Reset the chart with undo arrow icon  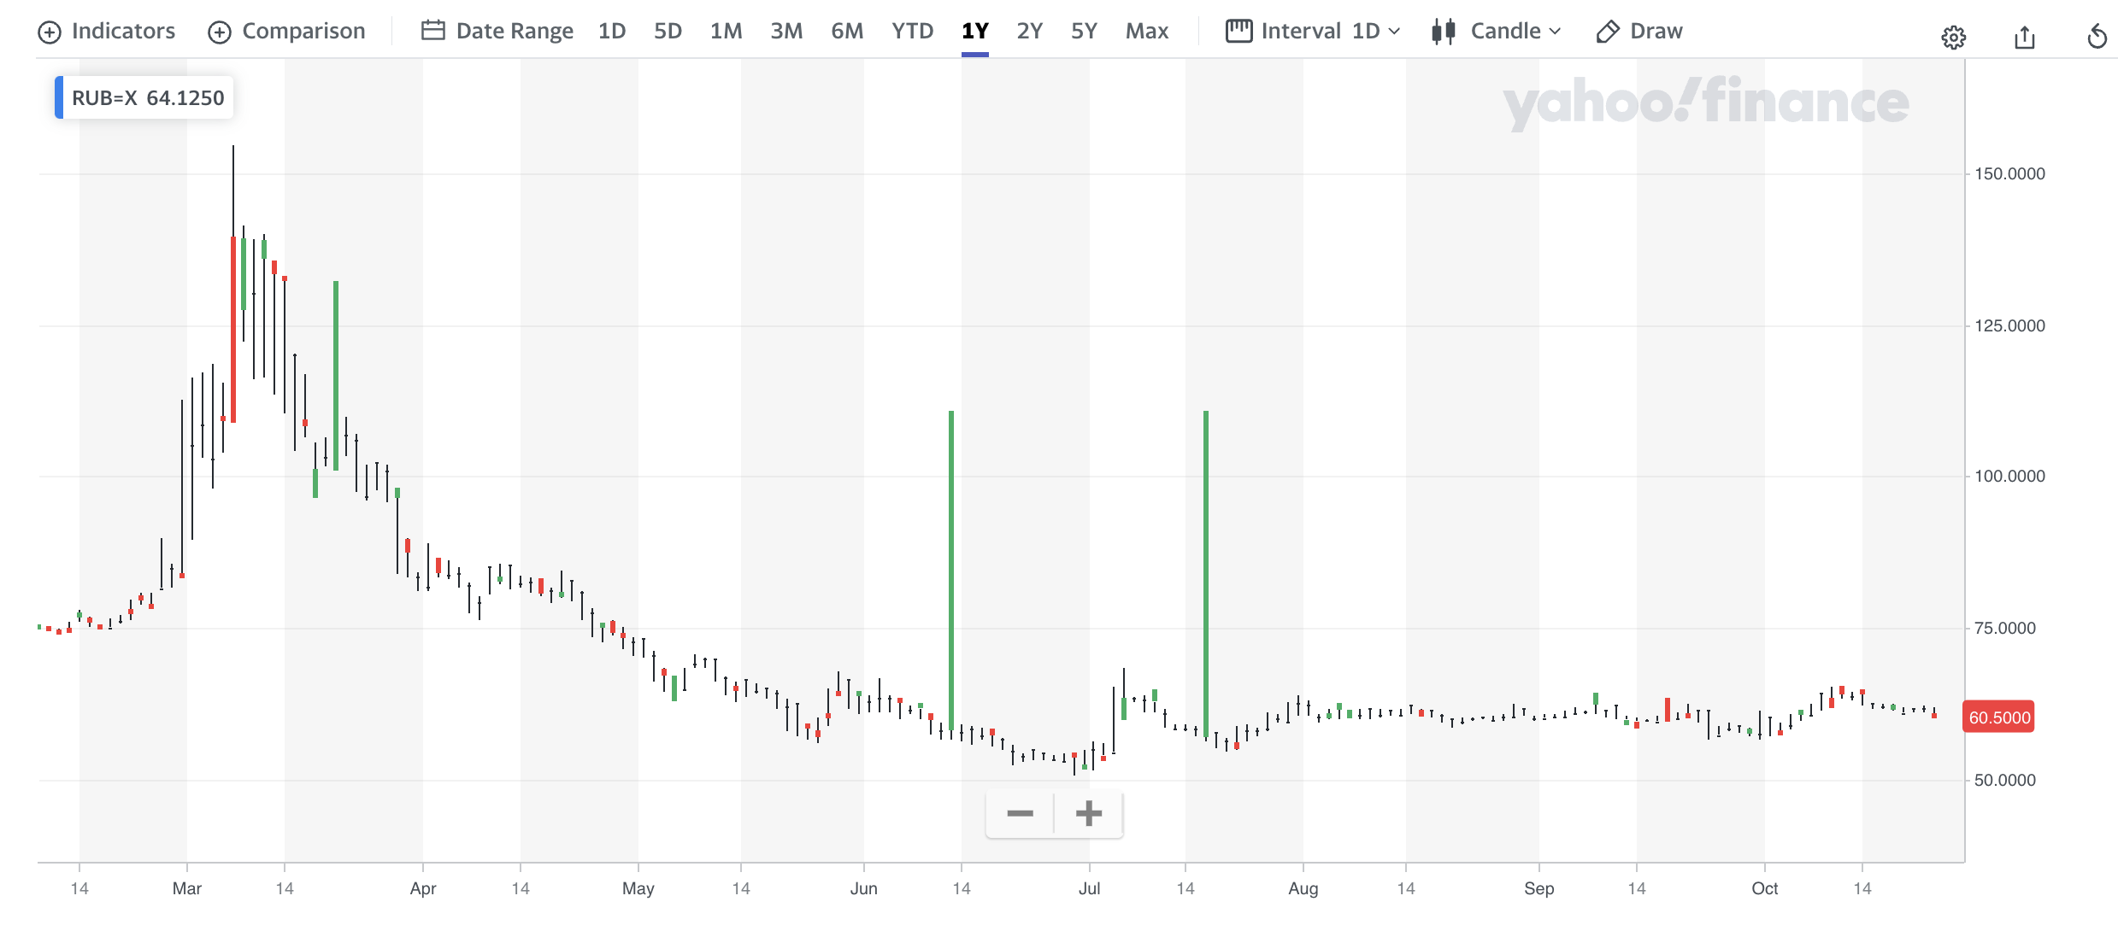2097,37
